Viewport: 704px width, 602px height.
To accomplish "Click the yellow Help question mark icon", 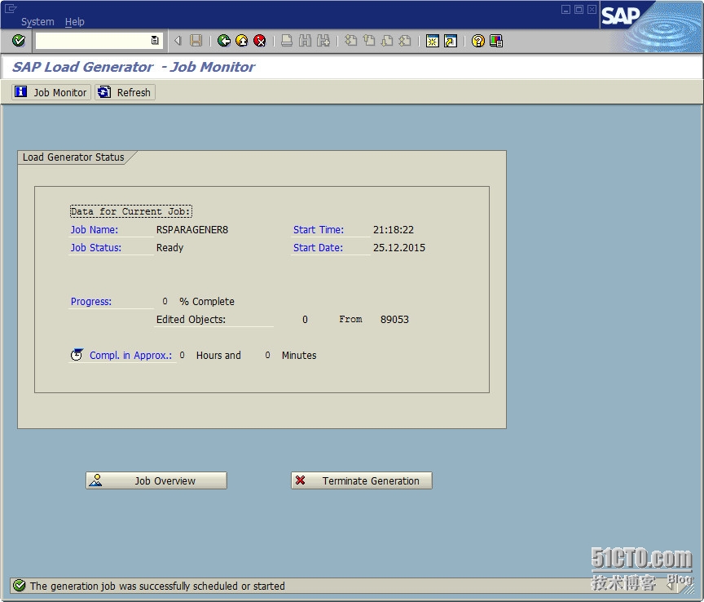I will click(478, 41).
